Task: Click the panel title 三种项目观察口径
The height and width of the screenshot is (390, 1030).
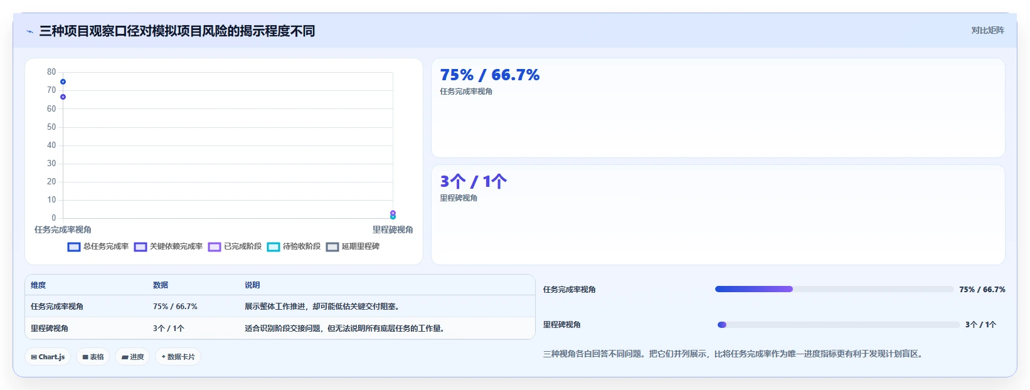Action: tap(177, 31)
